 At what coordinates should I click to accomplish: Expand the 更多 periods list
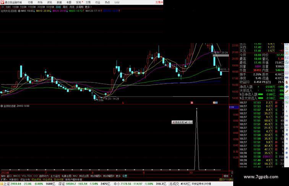coord(88,7)
